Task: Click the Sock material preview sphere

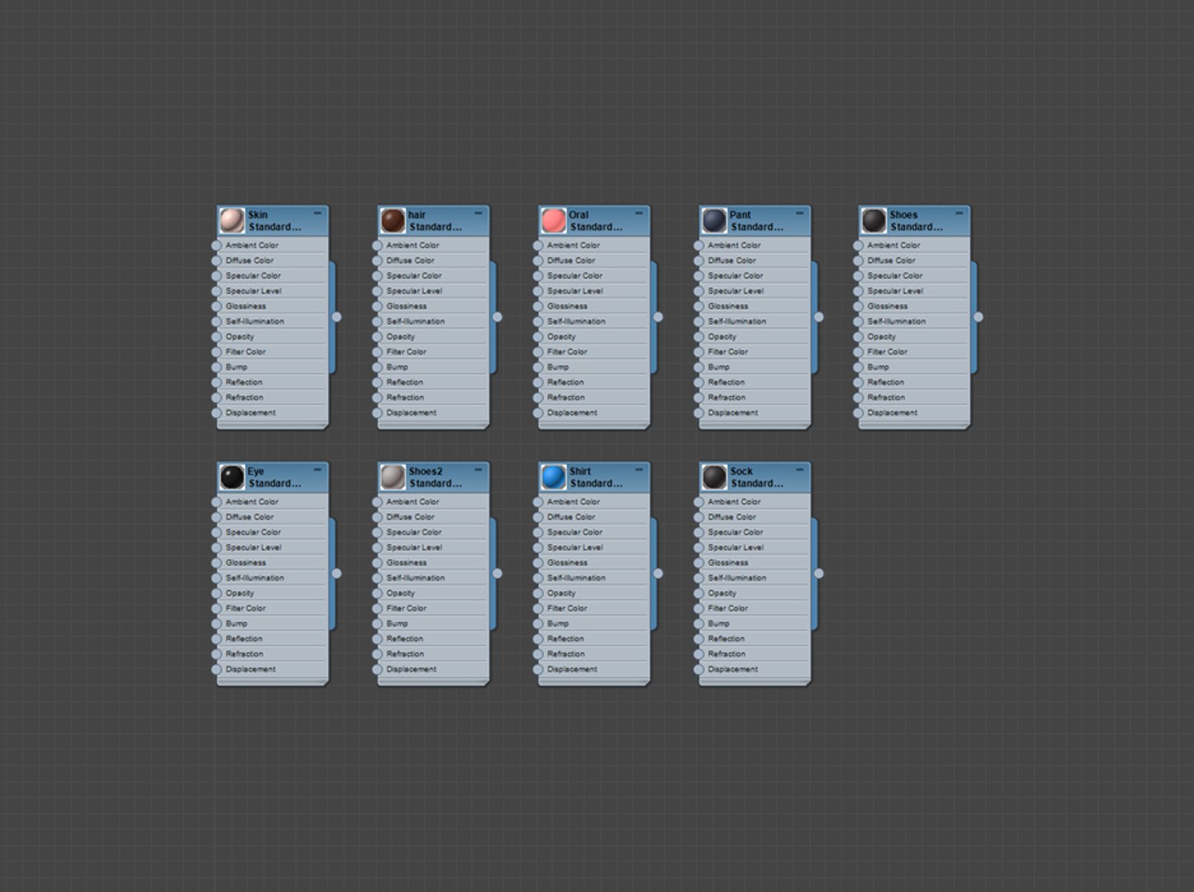Action: (x=714, y=477)
